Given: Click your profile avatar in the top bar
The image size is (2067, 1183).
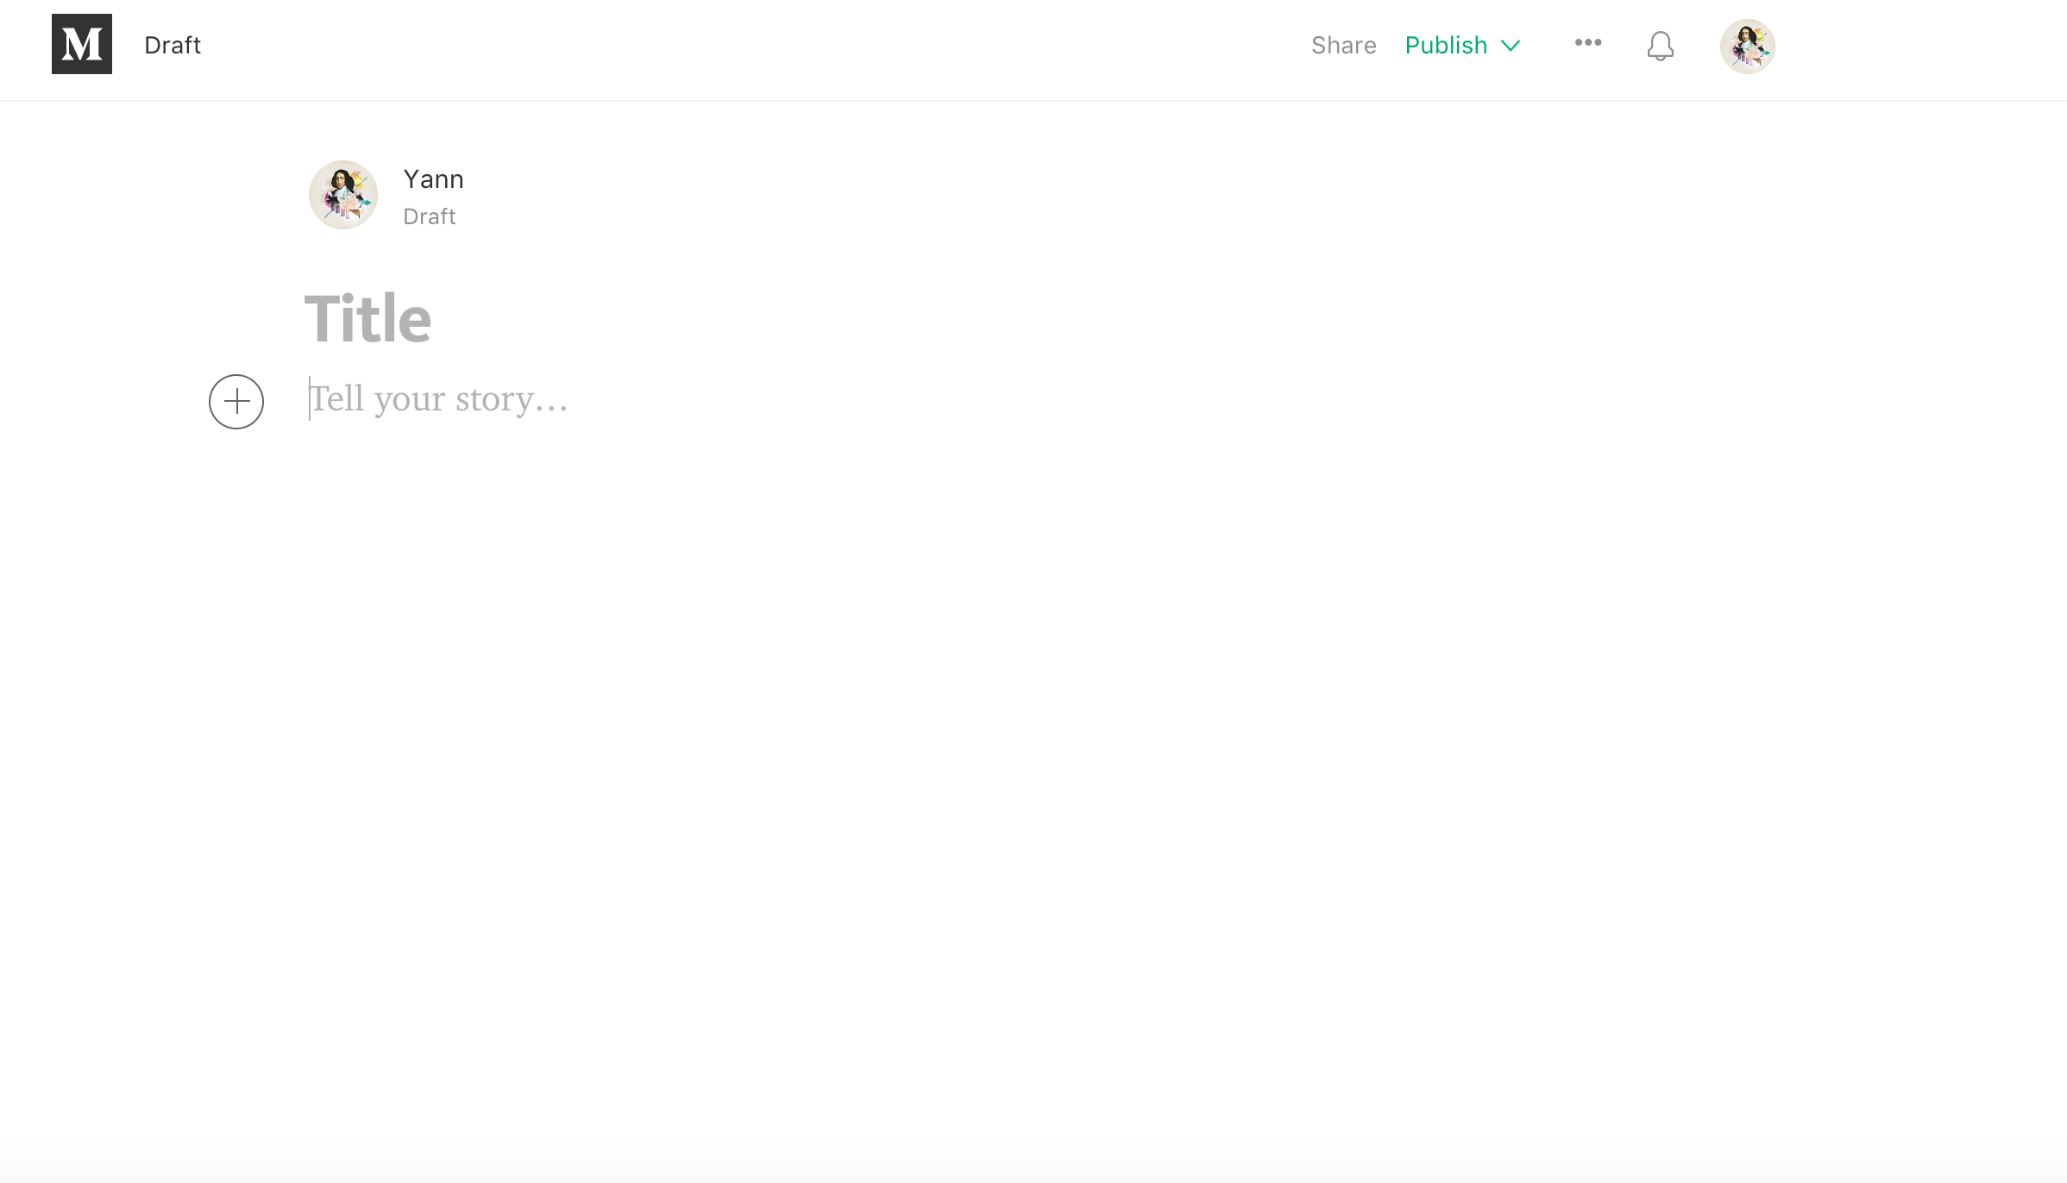Looking at the screenshot, I should point(1748,45).
